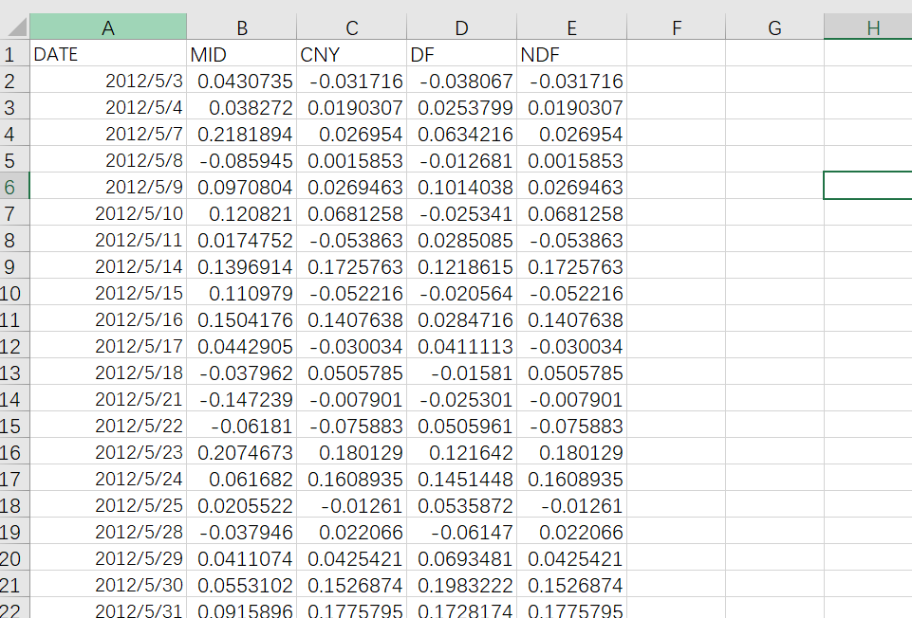The height and width of the screenshot is (618, 912).
Task: Click MID value 0.0553102
Action: (x=241, y=584)
